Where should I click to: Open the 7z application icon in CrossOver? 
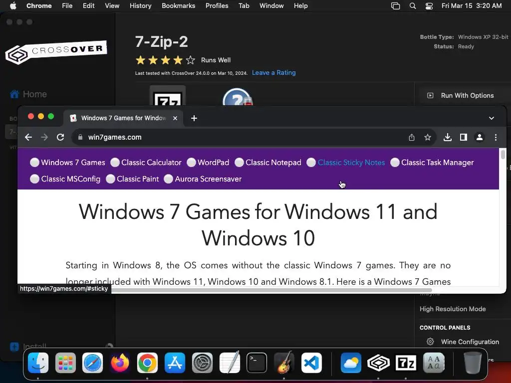pyautogui.click(x=168, y=96)
